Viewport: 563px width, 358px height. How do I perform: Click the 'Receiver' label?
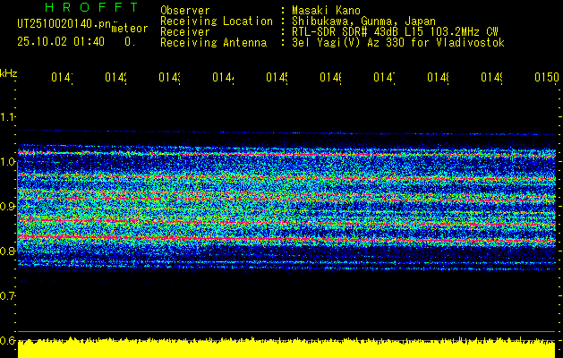click(x=185, y=32)
